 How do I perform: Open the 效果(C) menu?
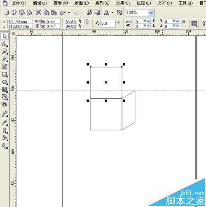coord(123,3)
